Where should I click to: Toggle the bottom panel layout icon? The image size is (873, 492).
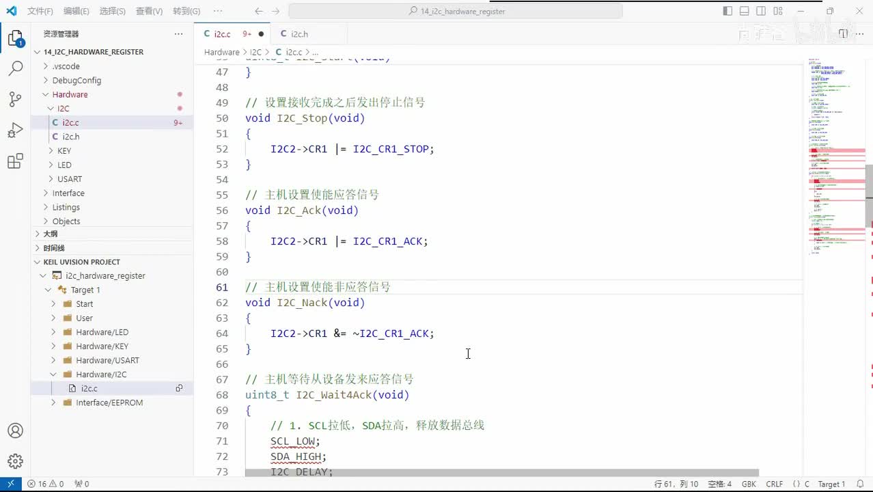point(744,11)
